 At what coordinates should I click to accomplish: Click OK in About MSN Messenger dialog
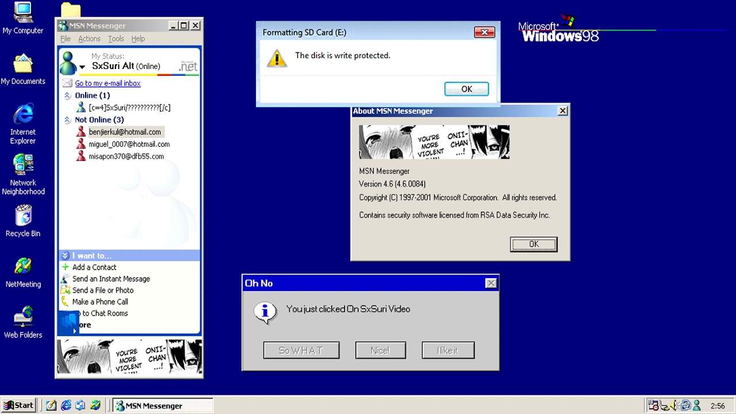tap(534, 244)
